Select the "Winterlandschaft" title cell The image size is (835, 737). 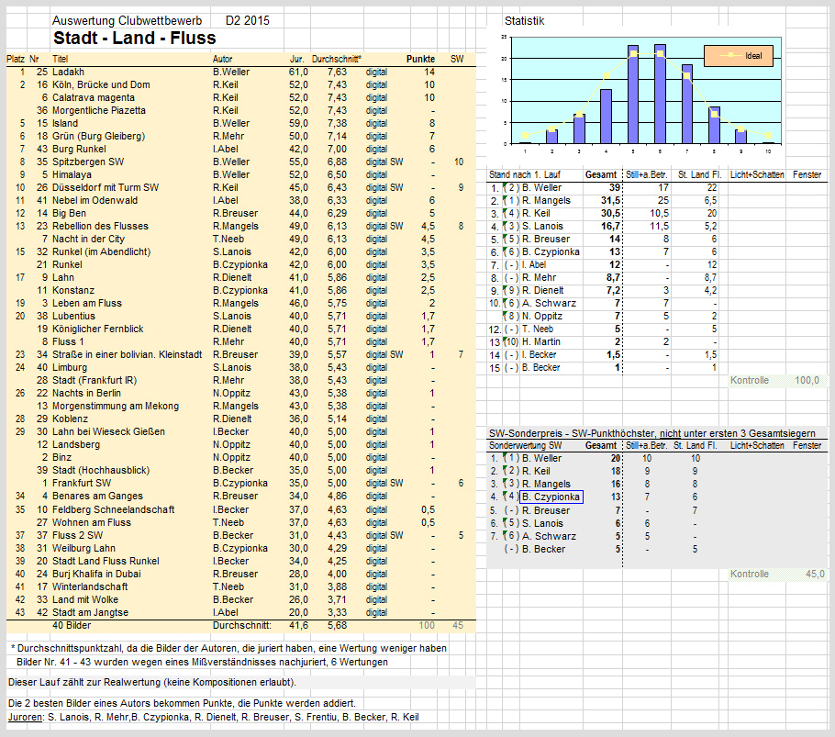90,586
